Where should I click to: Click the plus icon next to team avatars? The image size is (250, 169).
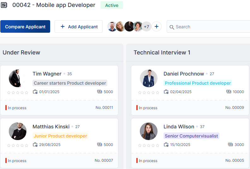pyautogui.click(x=157, y=27)
